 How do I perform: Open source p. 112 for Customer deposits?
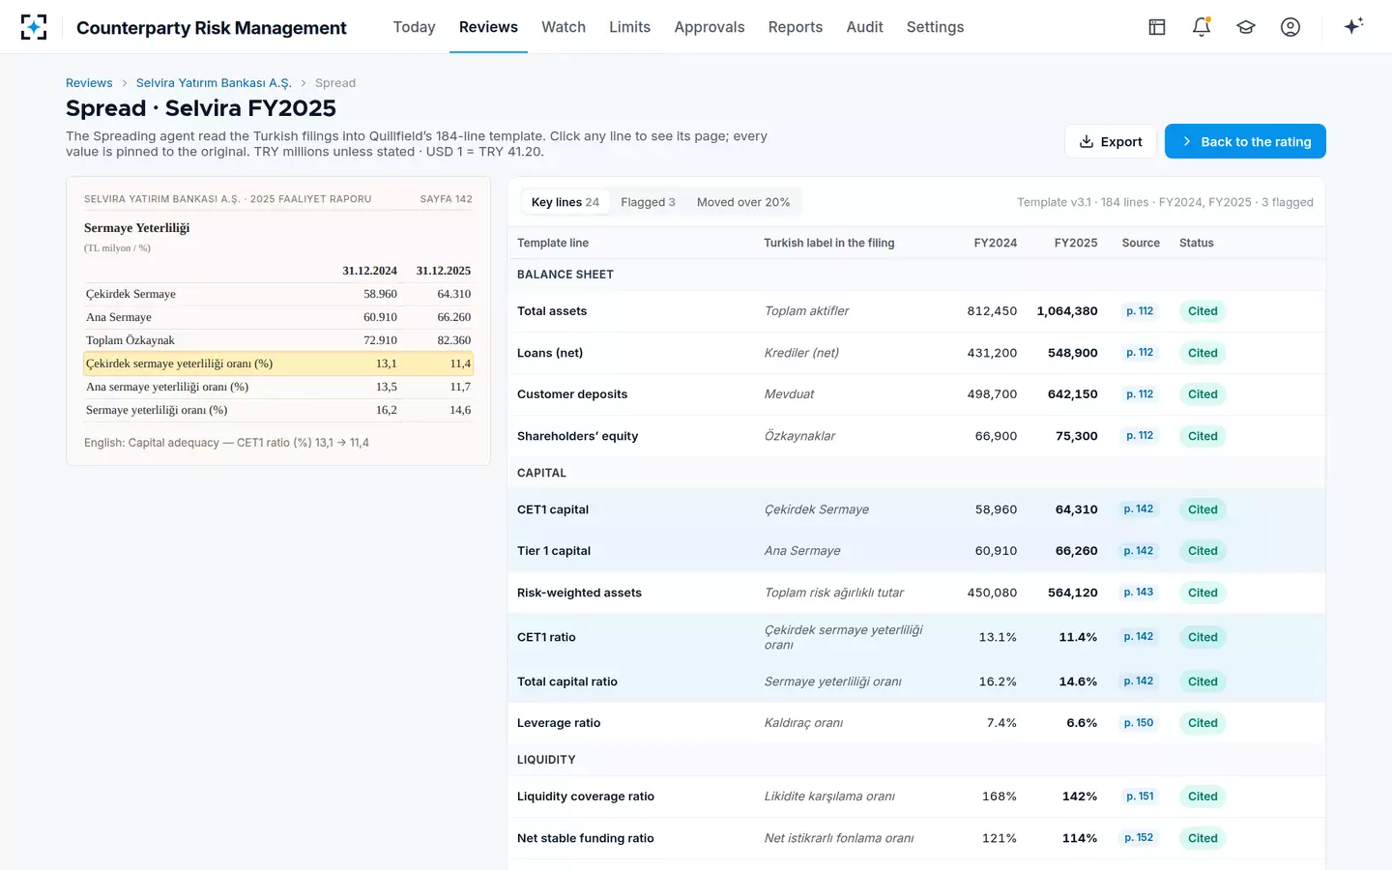pyautogui.click(x=1140, y=394)
